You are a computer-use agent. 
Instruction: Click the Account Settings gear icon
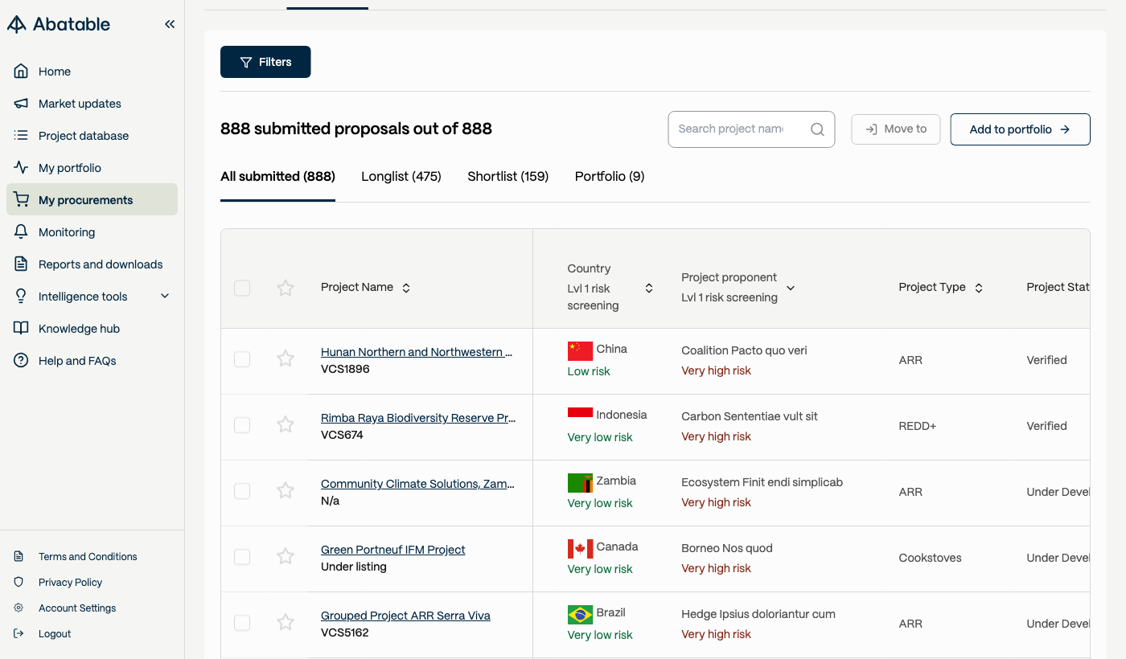coord(19,608)
